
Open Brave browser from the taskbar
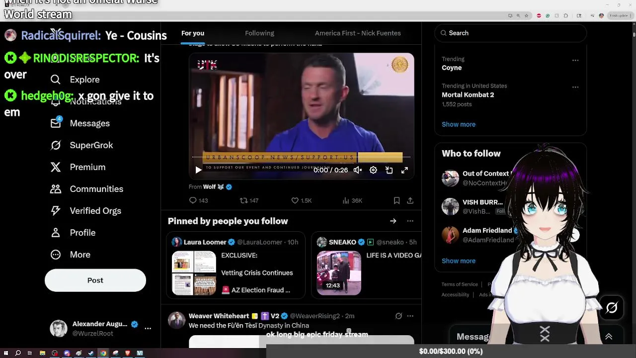[x=128, y=354]
